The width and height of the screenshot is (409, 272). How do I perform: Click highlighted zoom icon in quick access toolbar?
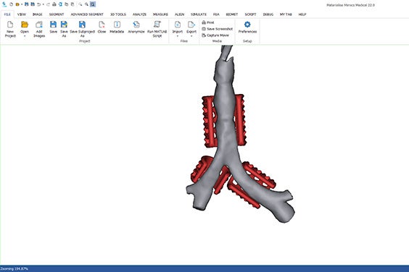[x=93, y=4]
